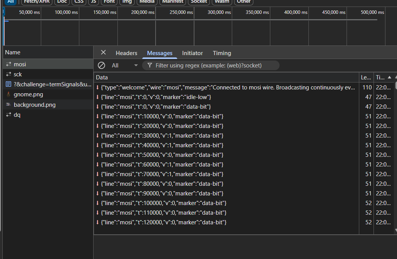Select message row with t:50000
The image size is (397, 259).
pos(244,155)
